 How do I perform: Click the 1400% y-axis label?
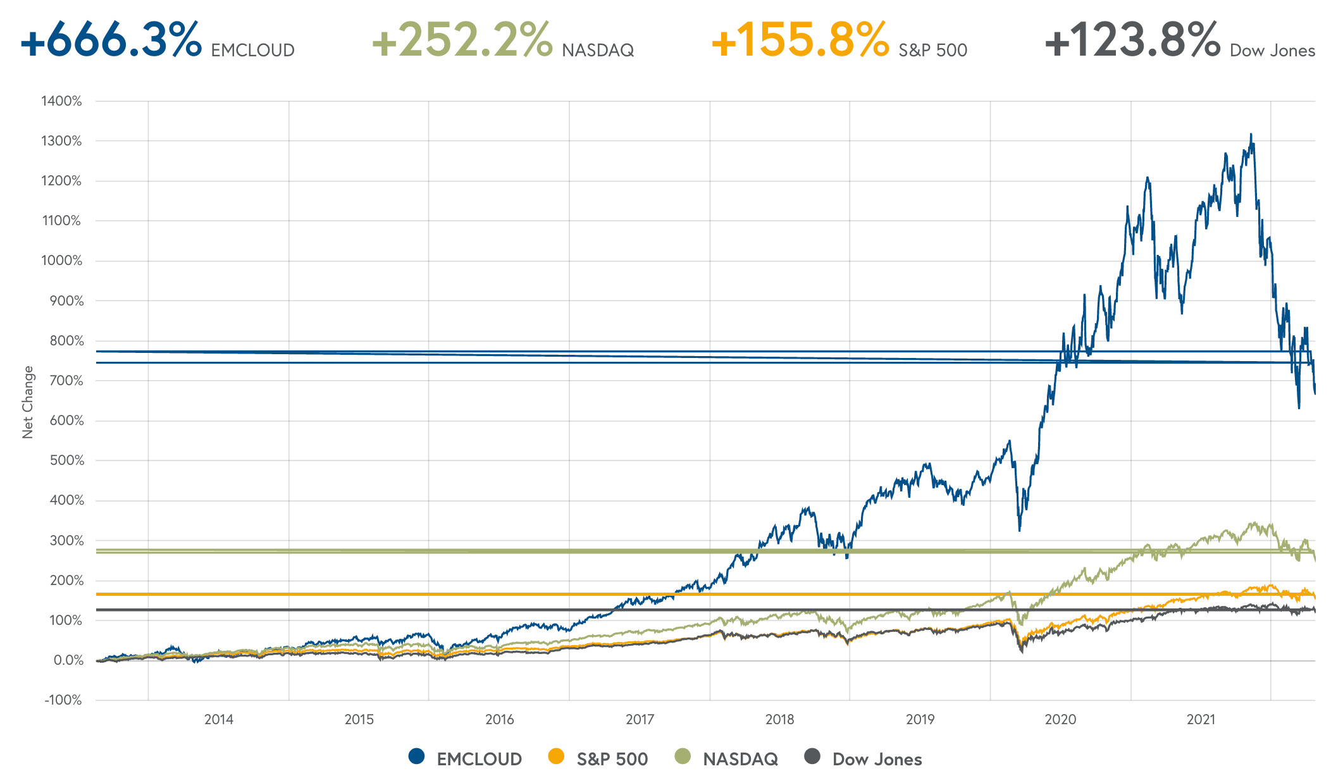point(62,101)
